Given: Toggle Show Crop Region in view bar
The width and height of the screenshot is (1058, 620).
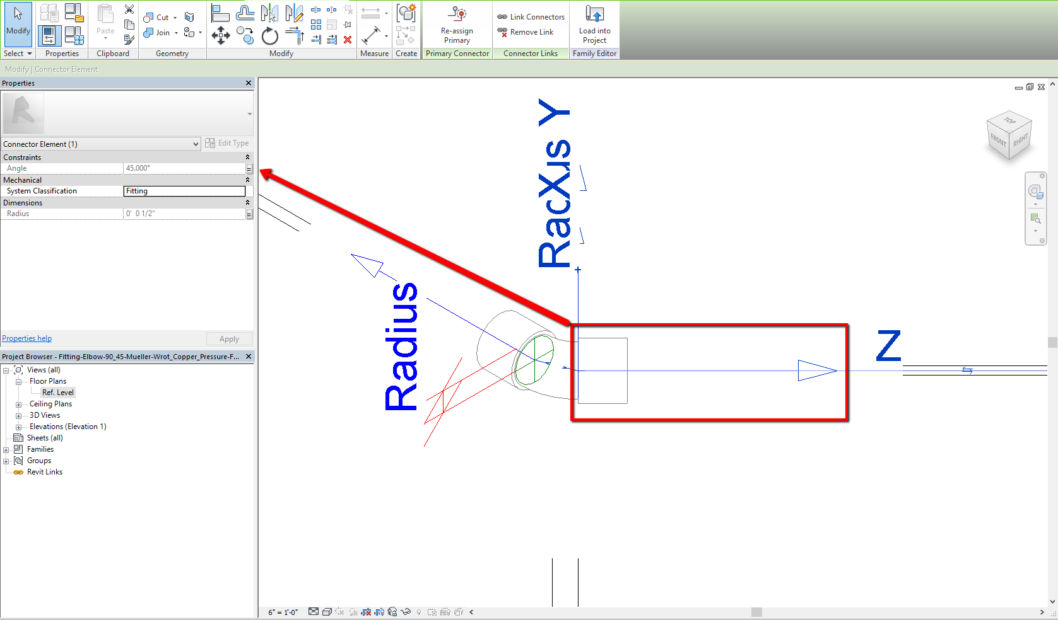Looking at the screenshot, I should 379,612.
